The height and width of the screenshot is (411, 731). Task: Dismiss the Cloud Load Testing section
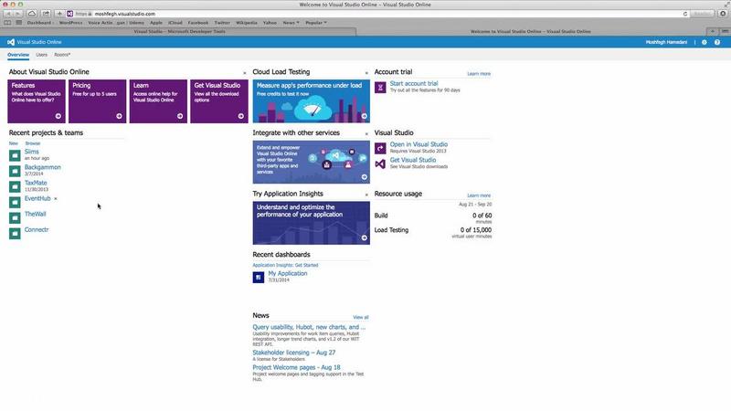point(366,73)
